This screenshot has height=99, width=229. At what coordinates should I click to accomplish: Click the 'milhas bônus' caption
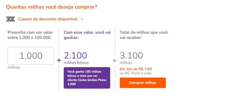point(76,63)
